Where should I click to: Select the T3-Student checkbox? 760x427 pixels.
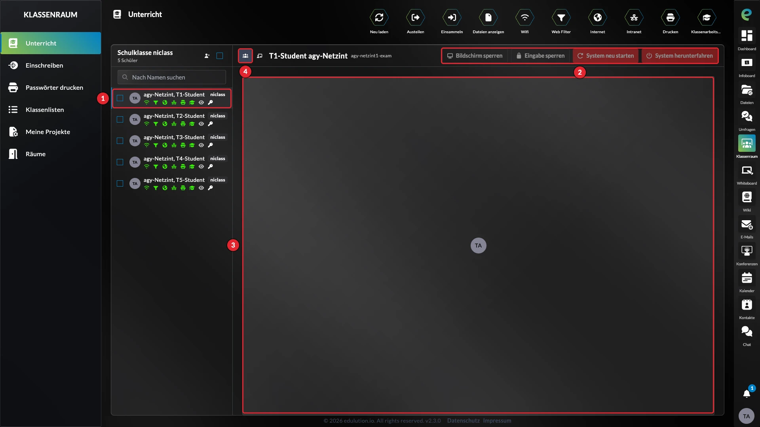pyautogui.click(x=120, y=141)
